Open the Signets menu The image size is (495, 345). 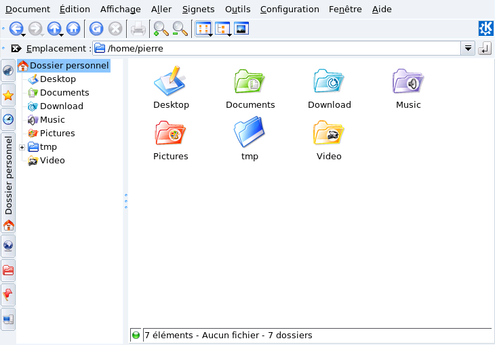pyautogui.click(x=198, y=9)
